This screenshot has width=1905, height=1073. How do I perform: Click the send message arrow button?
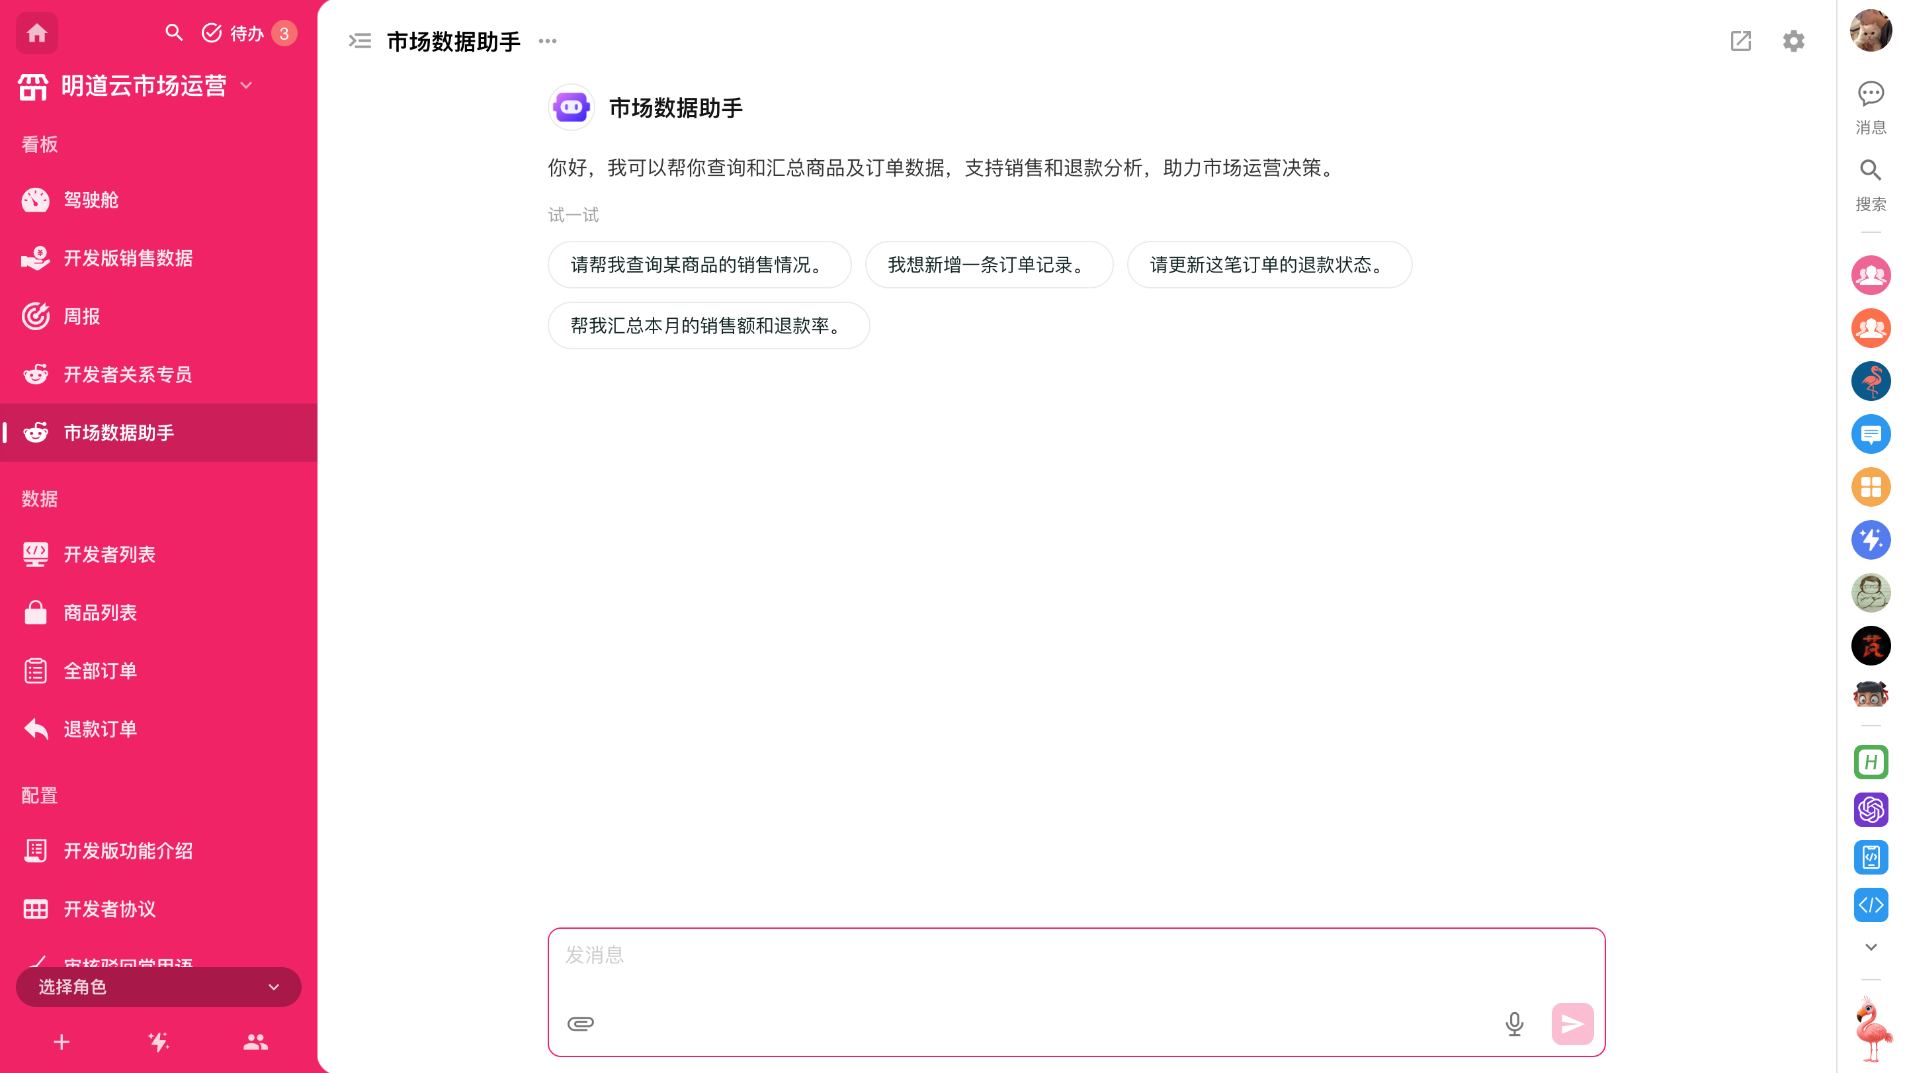(1572, 1023)
